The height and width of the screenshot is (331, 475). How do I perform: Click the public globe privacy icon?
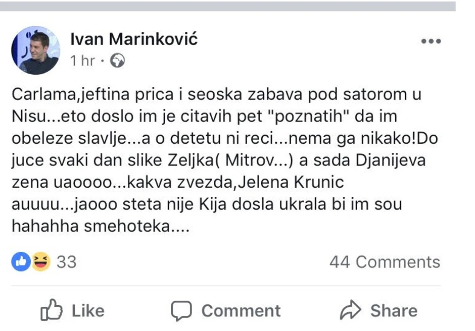[x=117, y=61]
